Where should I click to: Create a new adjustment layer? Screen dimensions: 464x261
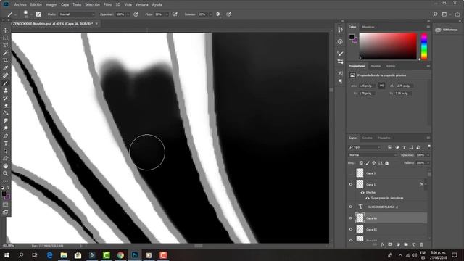[x=398, y=244]
